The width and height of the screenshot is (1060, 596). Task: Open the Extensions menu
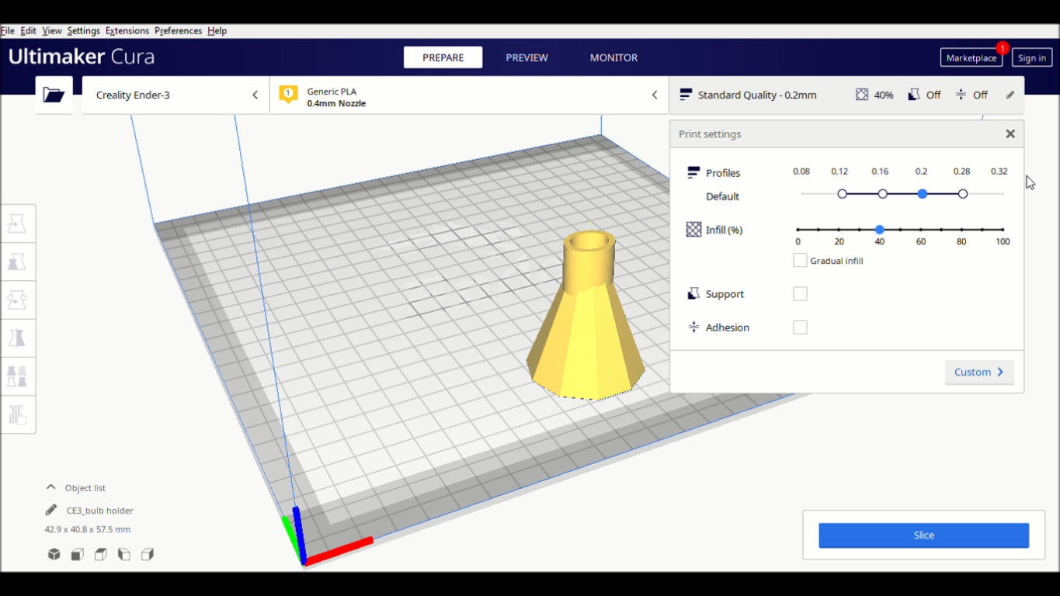coord(127,31)
